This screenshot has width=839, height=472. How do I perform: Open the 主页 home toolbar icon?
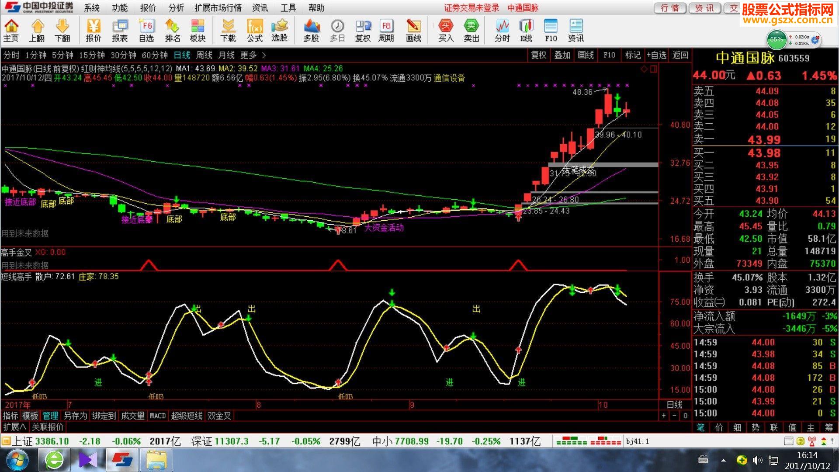[x=11, y=31]
